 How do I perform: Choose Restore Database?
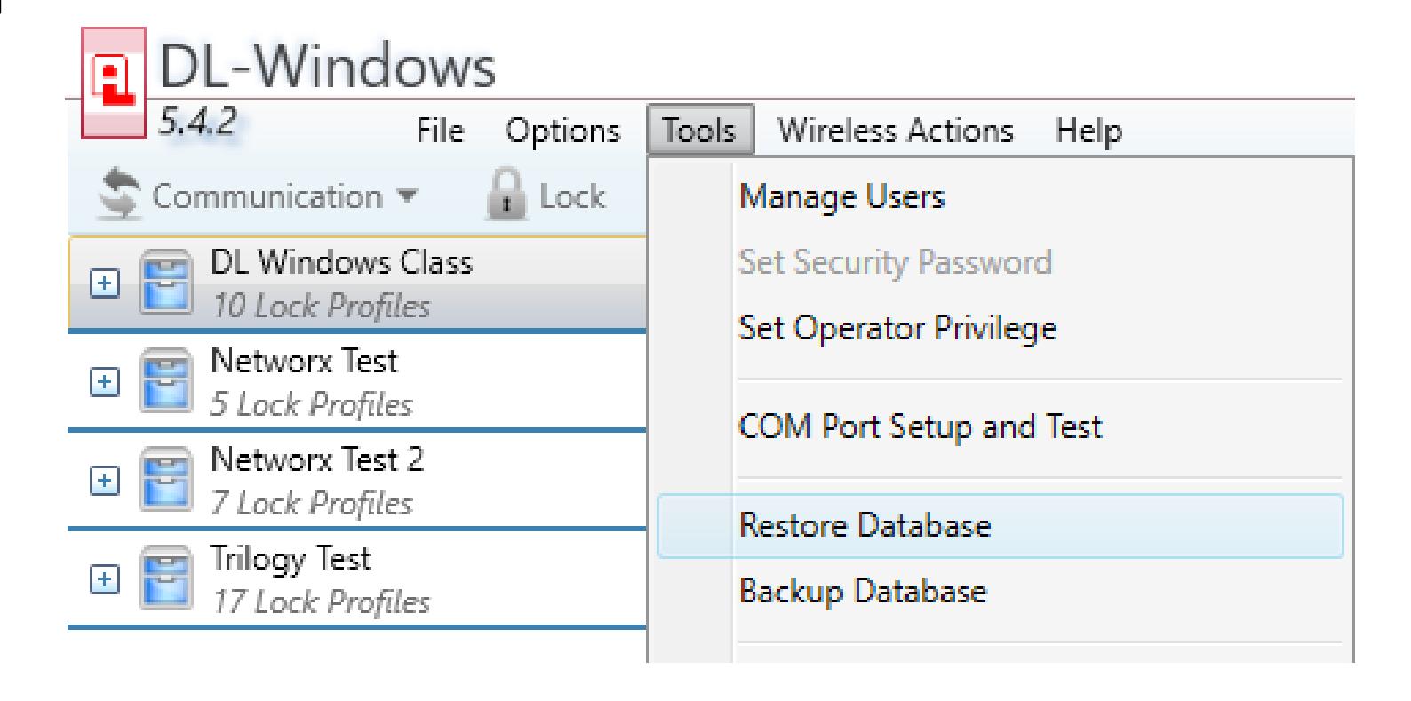[x=1000, y=526]
